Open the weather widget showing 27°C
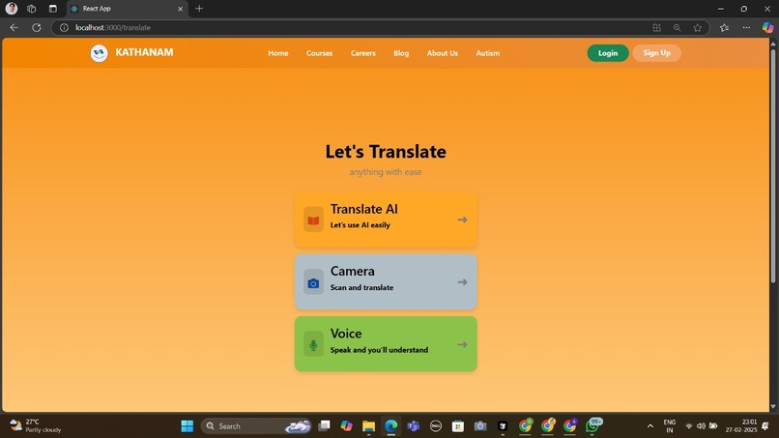The height and width of the screenshot is (438, 779). click(x=36, y=426)
